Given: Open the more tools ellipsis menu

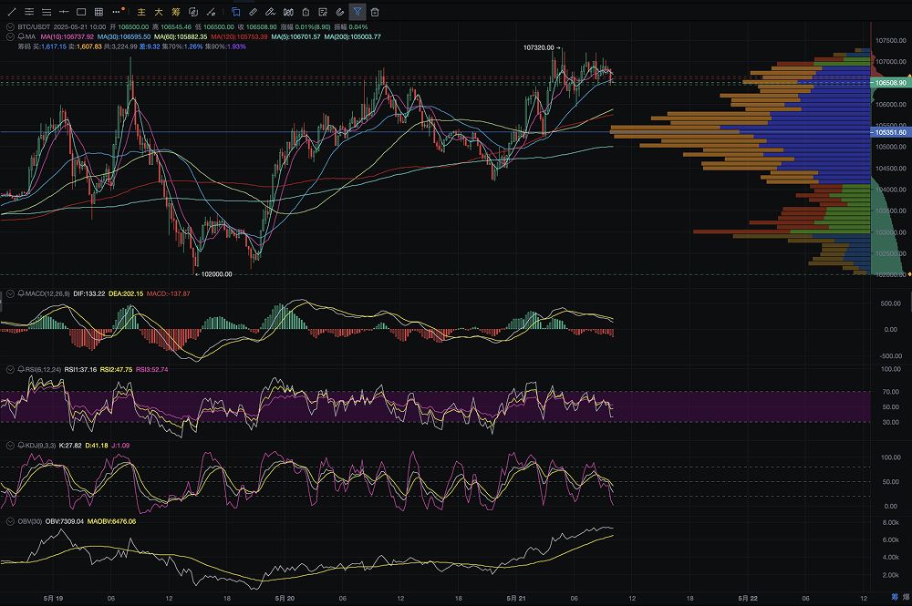Looking at the screenshot, I should point(116,12).
